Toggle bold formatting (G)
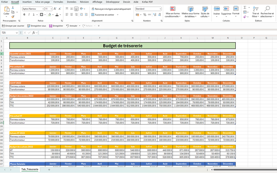The width and height of the screenshot is (277, 173). tap(24, 15)
